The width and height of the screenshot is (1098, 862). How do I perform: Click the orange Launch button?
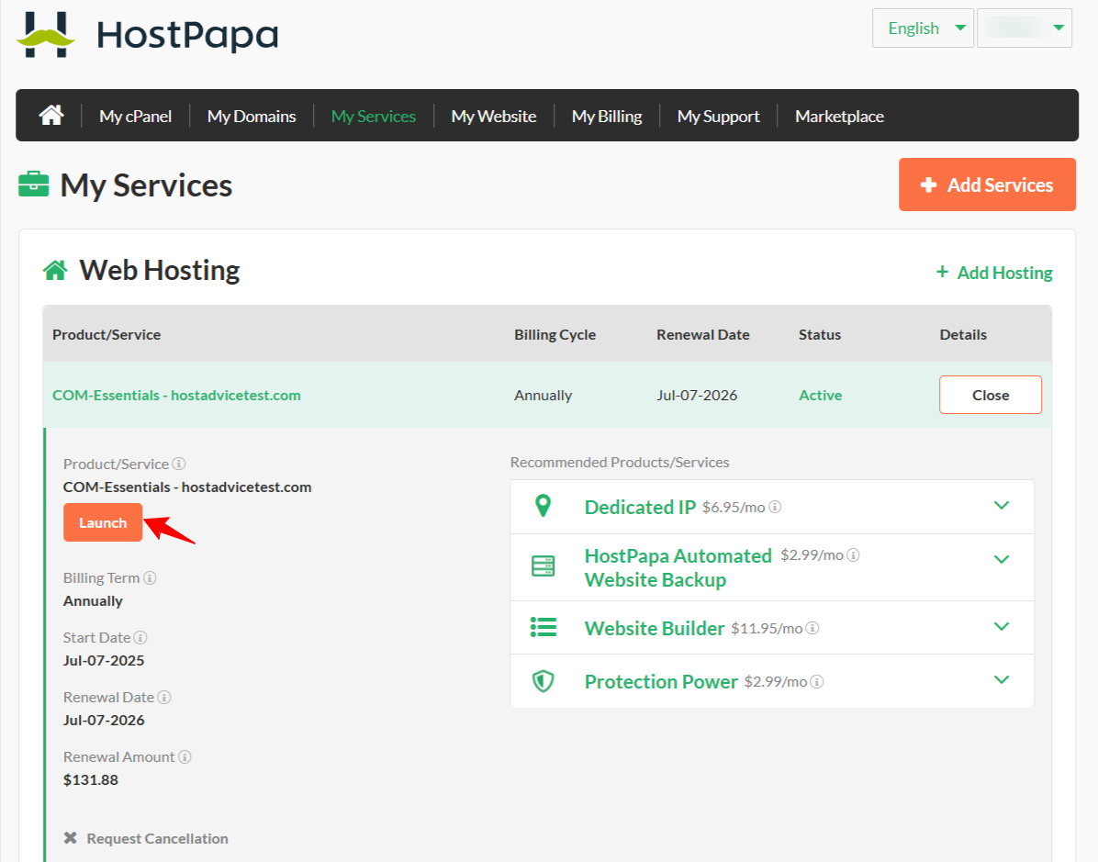click(103, 522)
